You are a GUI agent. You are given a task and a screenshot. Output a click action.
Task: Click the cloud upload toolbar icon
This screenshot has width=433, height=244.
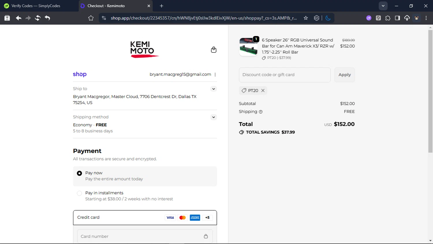(x=407, y=18)
